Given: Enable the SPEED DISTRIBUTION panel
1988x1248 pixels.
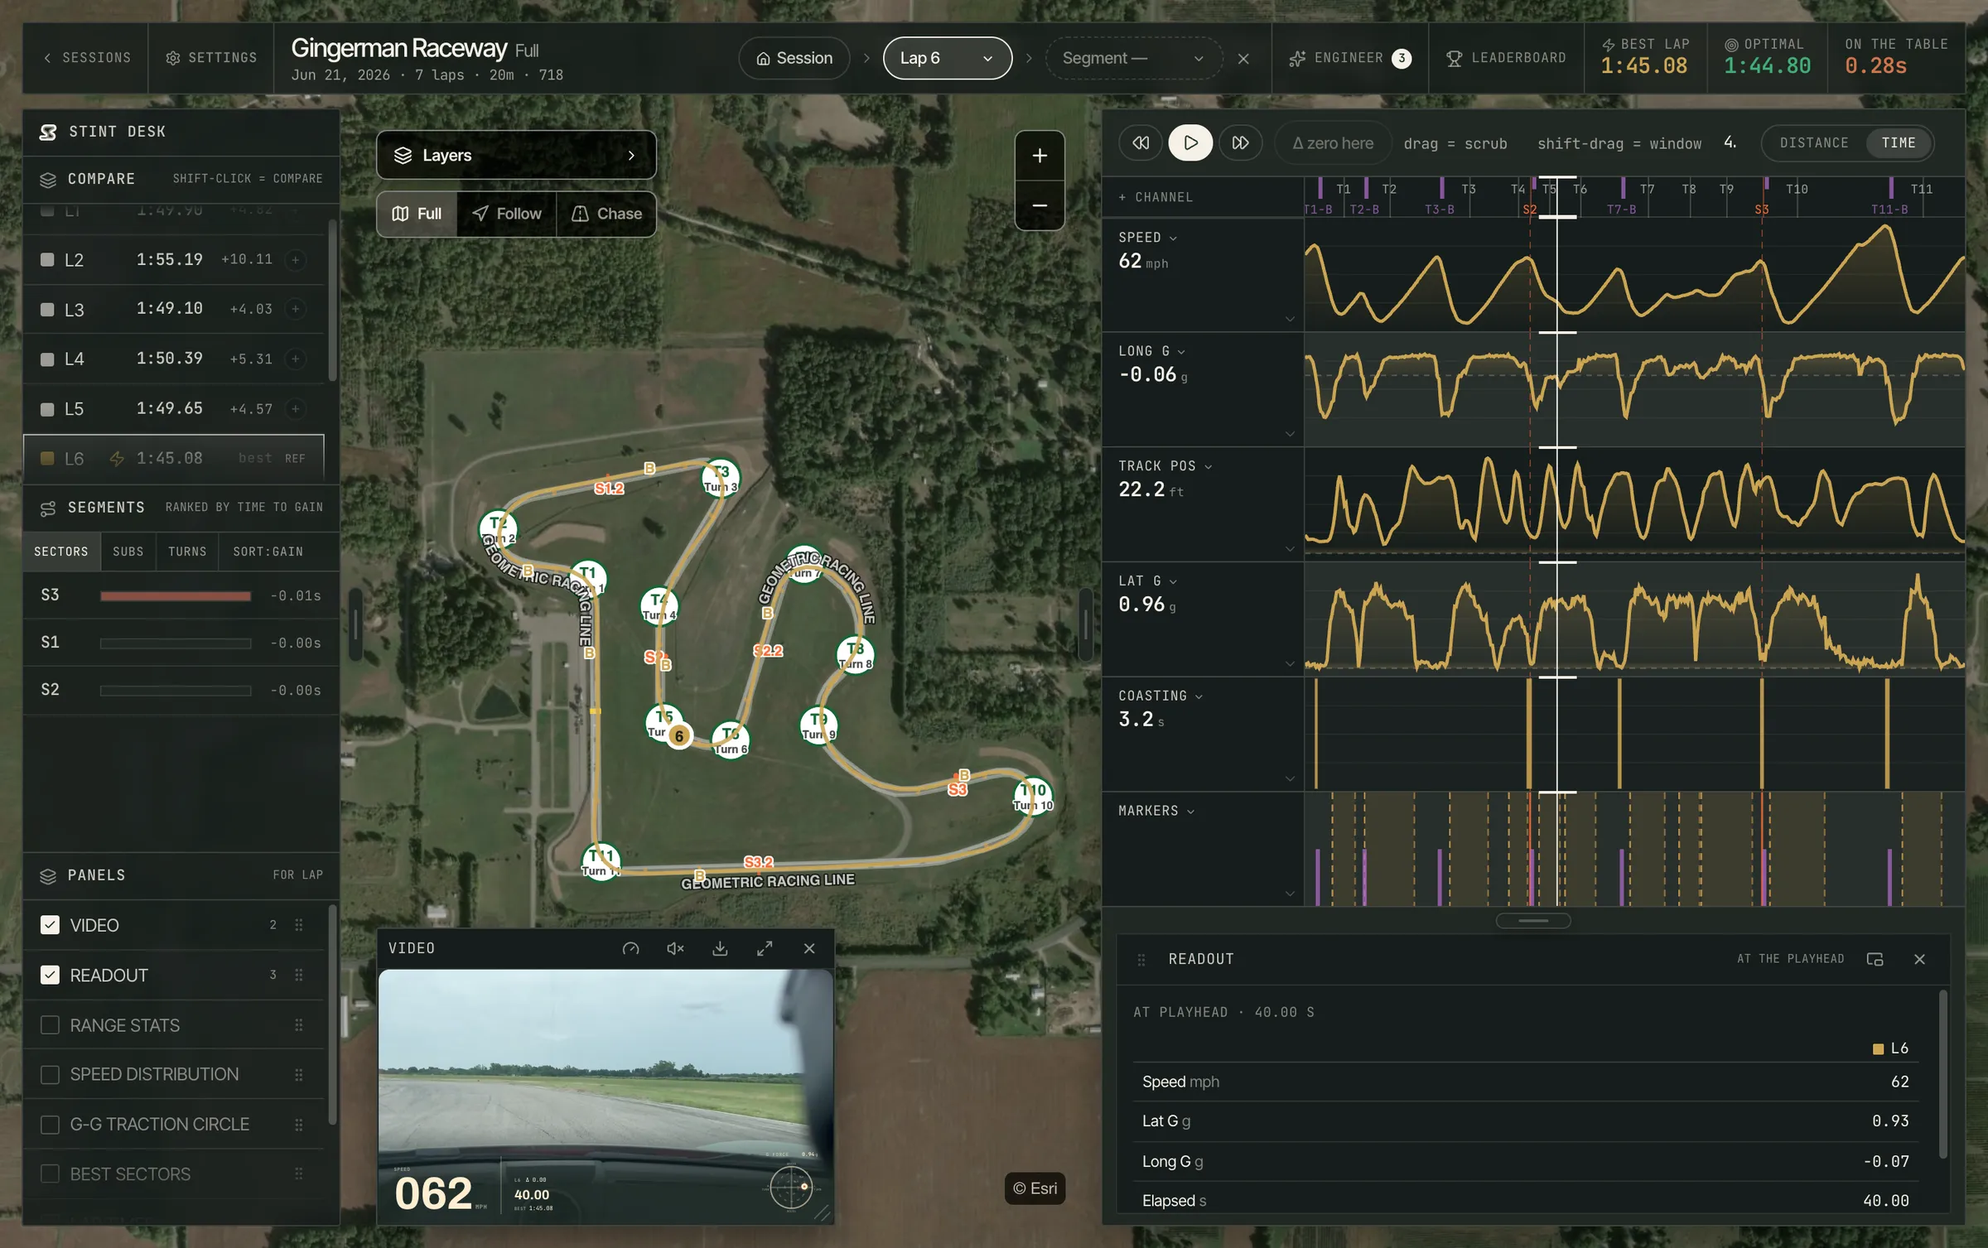Looking at the screenshot, I should [50, 1075].
